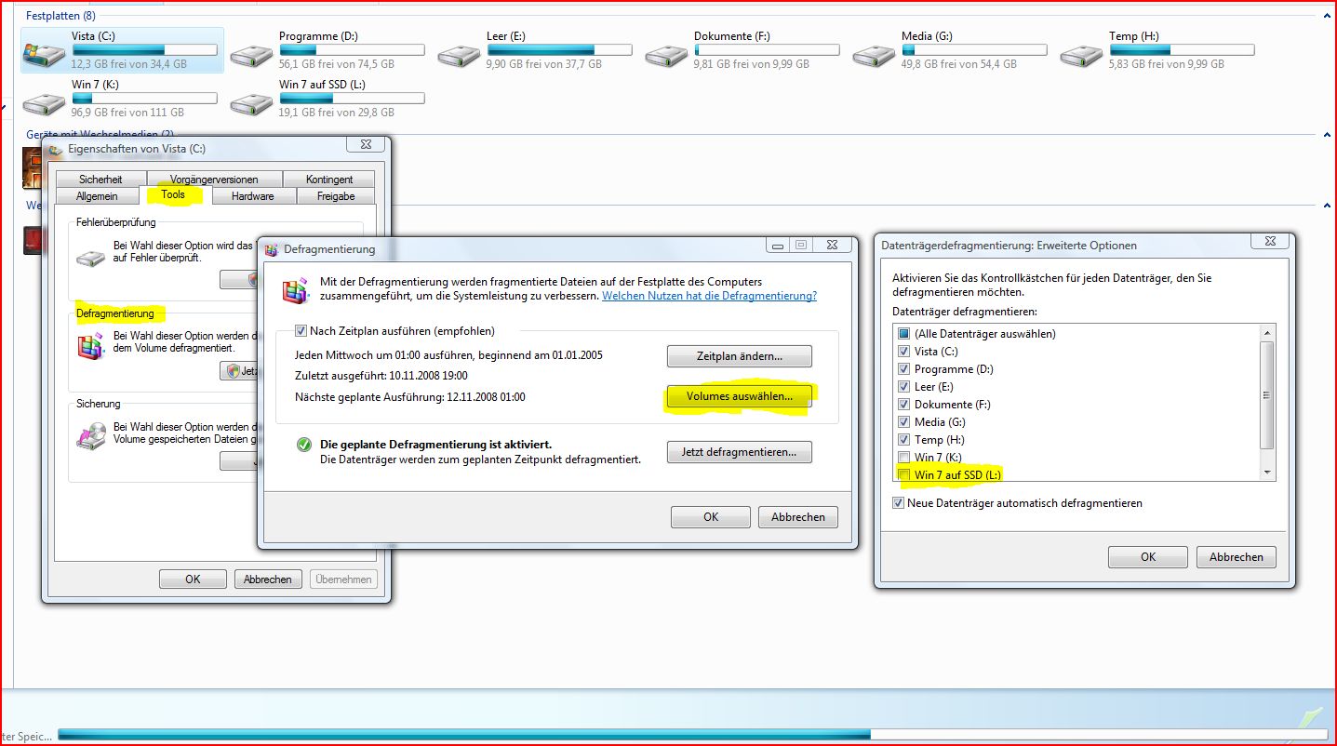The height and width of the screenshot is (746, 1337).
Task: Click the Defragmentierung dialog title bar icon
Action: click(x=272, y=249)
